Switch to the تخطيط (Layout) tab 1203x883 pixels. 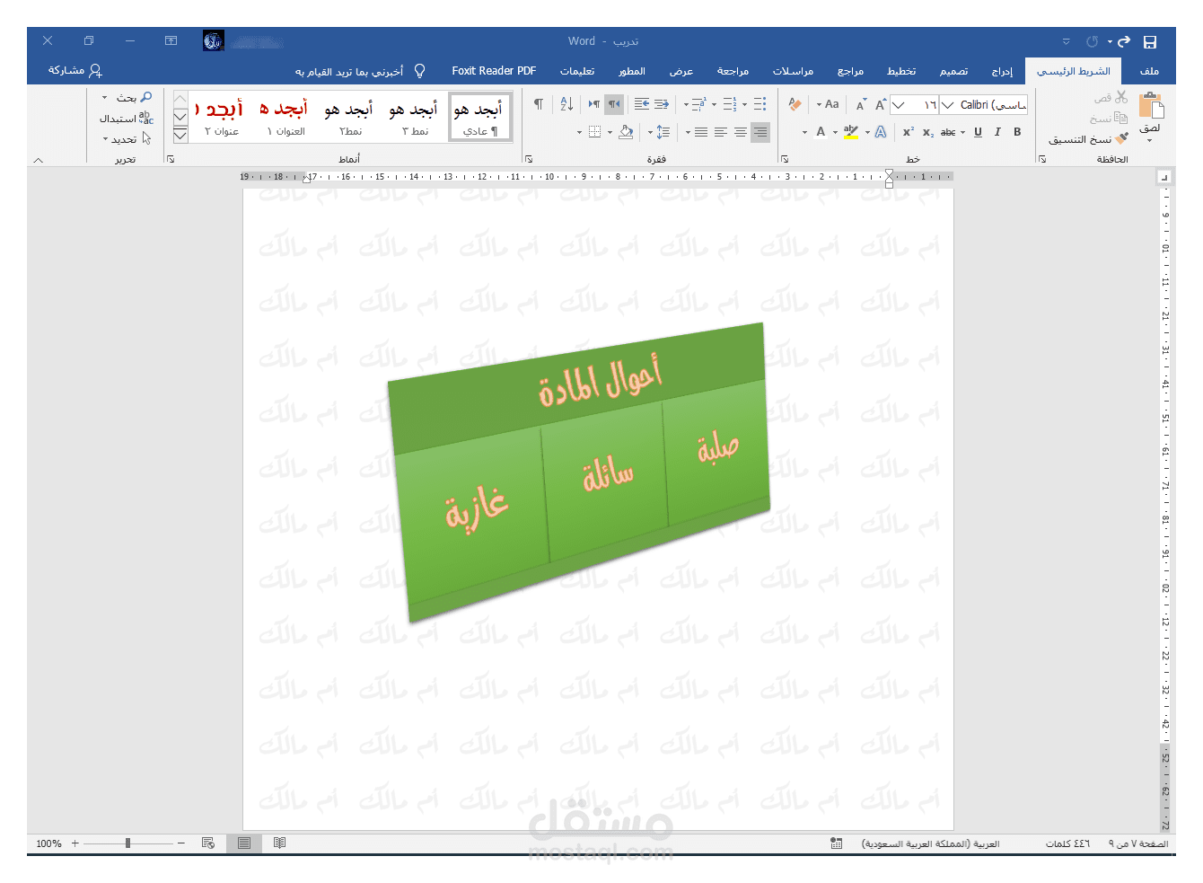(x=901, y=71)
